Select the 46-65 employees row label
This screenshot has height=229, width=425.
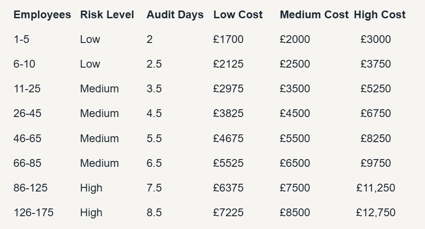[x=27, y=138]
